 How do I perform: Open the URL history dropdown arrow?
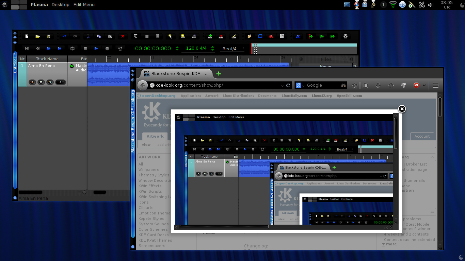(x=283, y=86)
